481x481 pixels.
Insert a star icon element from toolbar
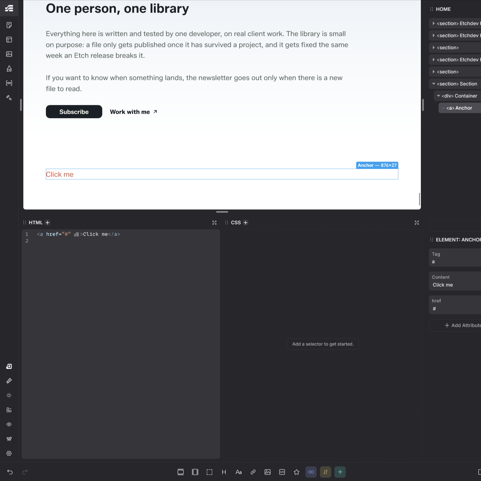(297, 472)
